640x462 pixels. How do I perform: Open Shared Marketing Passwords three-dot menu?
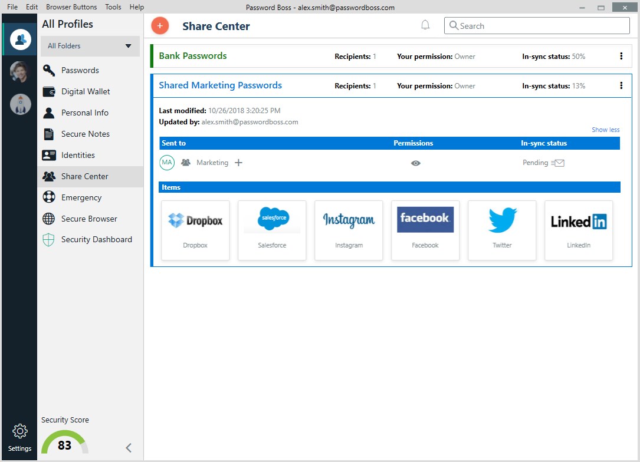pos(621,85)
